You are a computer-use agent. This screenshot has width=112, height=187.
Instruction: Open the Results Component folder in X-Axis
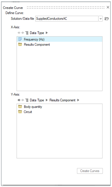[37, 45]
